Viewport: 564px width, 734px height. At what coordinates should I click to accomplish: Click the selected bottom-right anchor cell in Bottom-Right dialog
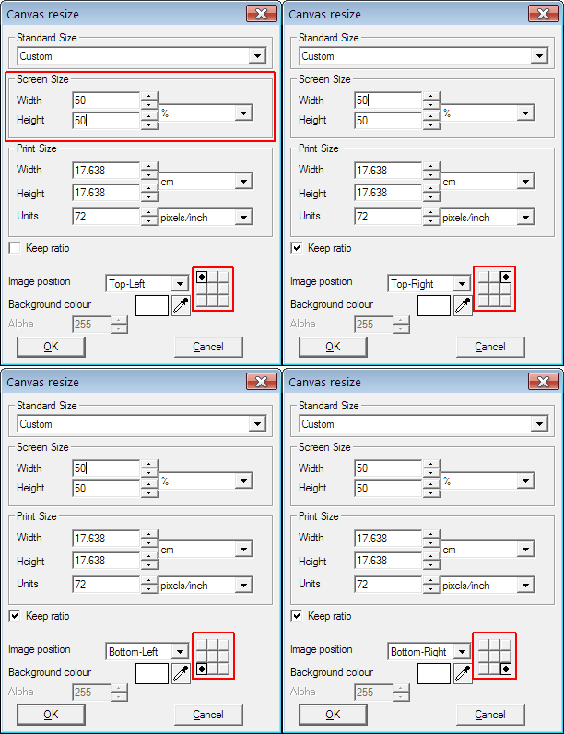506,669
